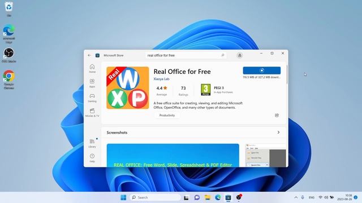Click the app description text
Screen dimensions: 362x203
coord(198,105)
